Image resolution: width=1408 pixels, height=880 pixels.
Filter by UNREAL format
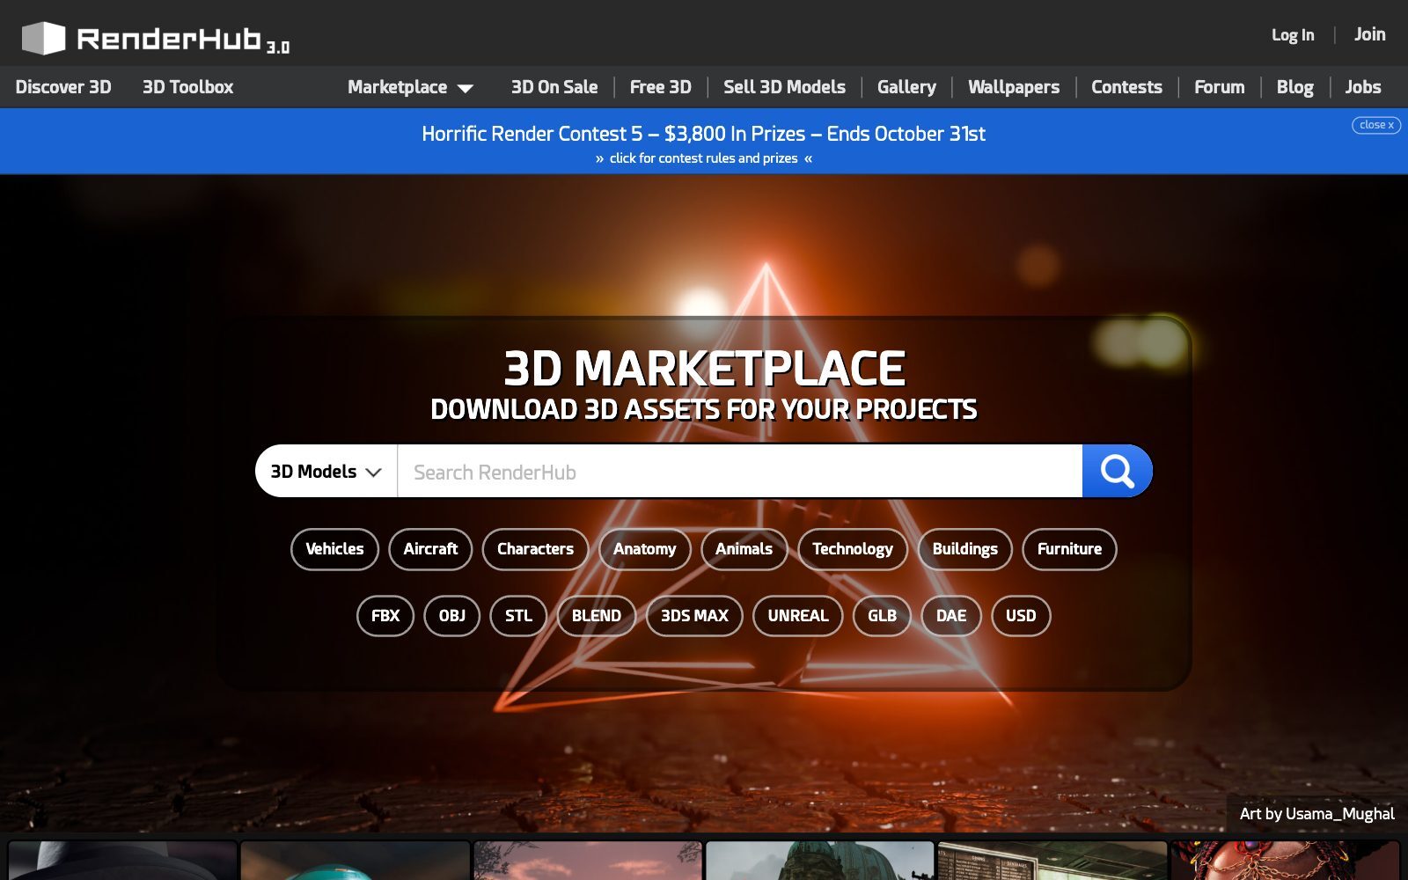click(798, 616)
